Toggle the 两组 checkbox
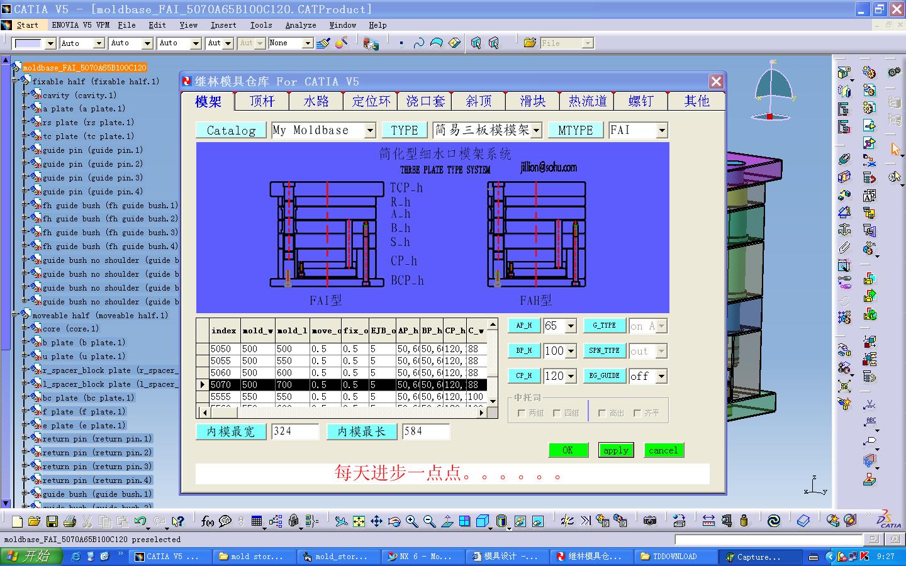This screenshot has width=906, height=566. 521,413
